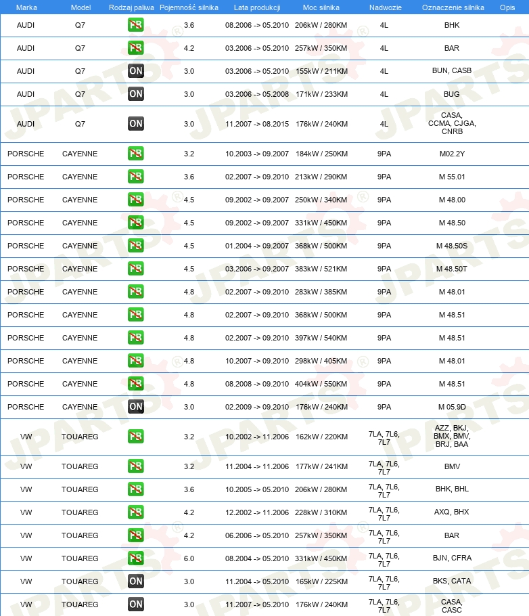The height and width of the screenshot is (616, 529).
Task: Click petrol icon in Cayenne M 48.50S row
Action: [x=135, y=246]
